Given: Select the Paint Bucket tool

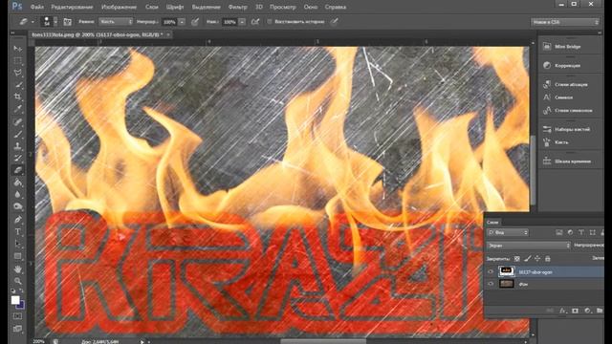Looking at the screenshot, I should pyautogui.click(x=17, y=183).
